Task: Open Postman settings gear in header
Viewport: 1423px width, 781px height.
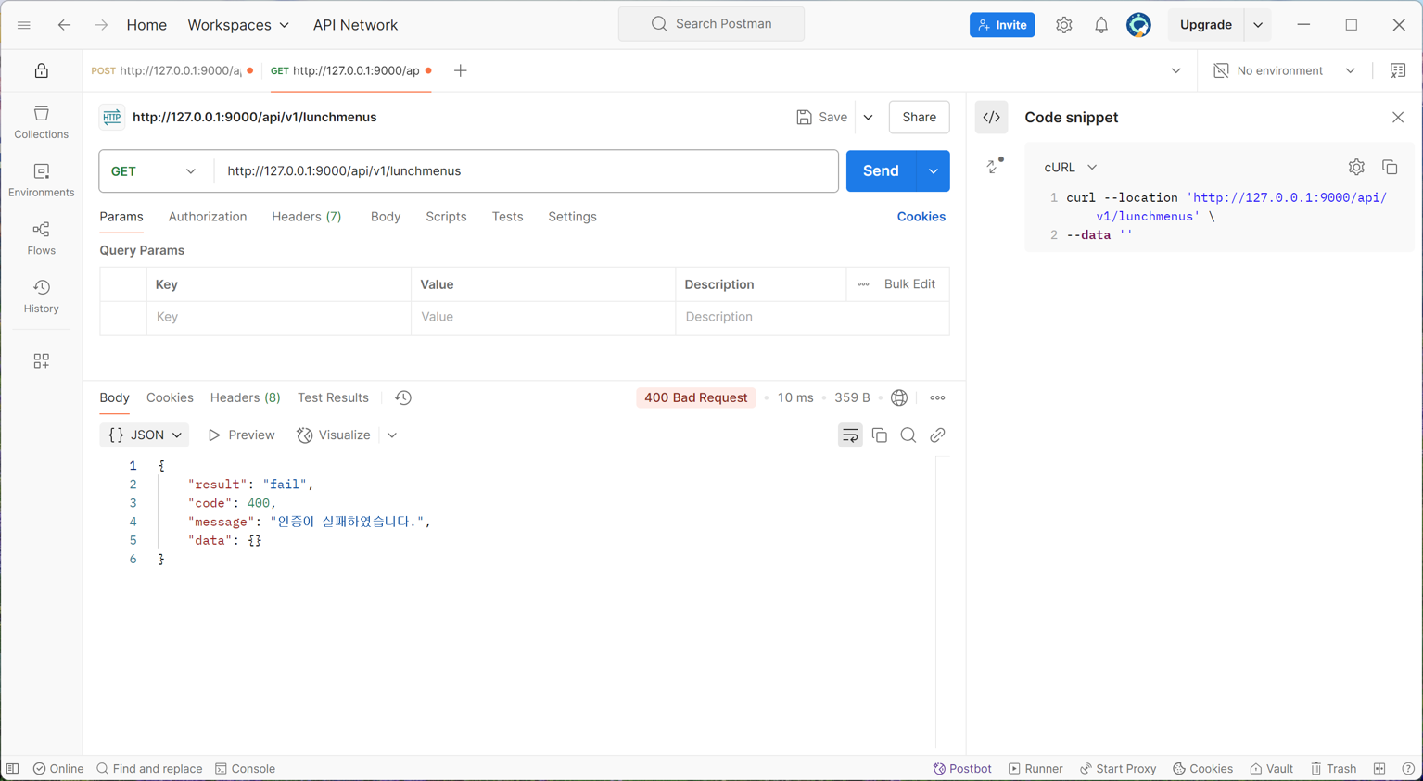Action: (1064, 25)
